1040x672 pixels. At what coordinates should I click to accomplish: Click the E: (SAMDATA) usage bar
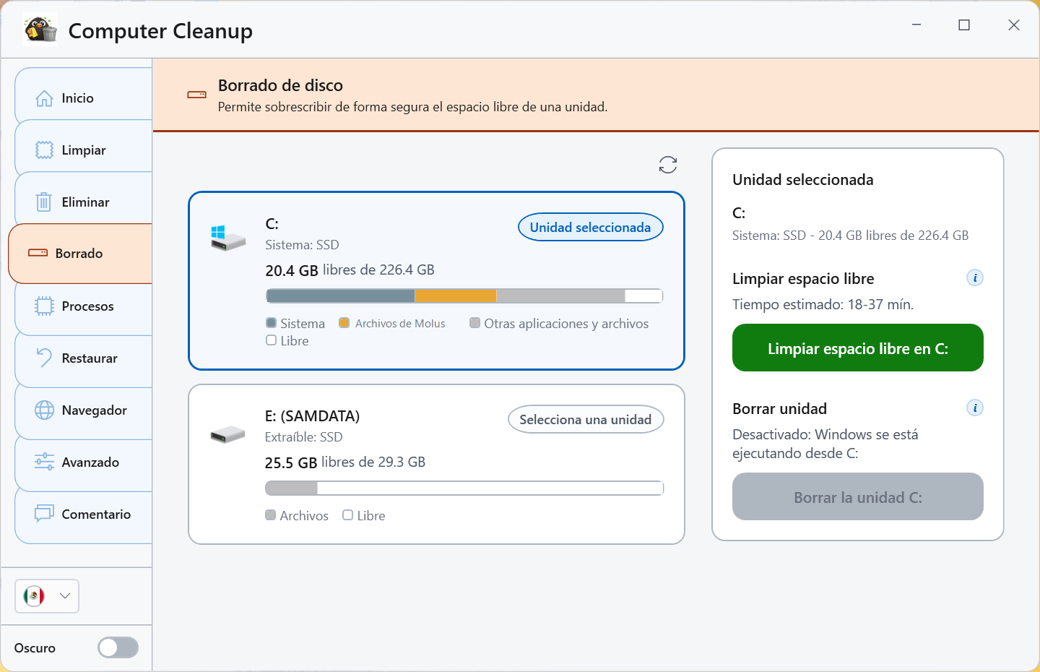(464, 488)
